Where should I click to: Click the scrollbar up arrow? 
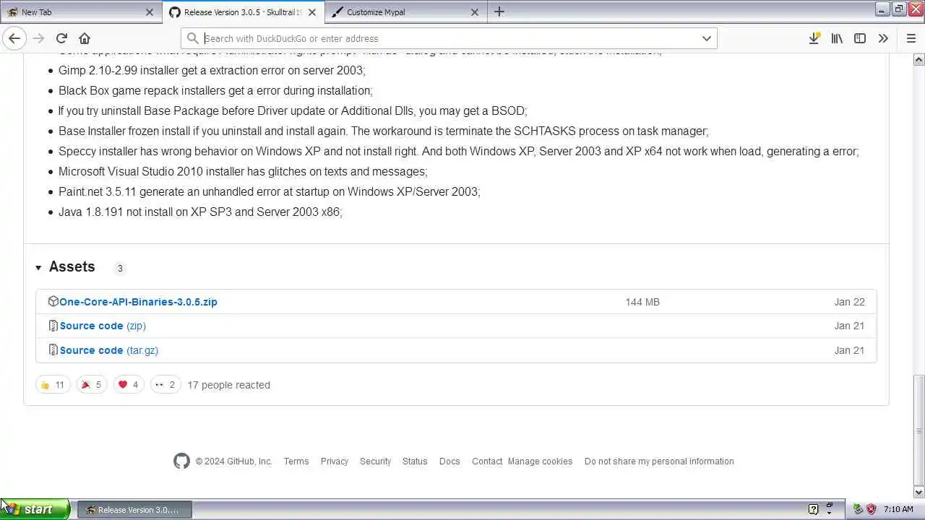coord(918,58)
